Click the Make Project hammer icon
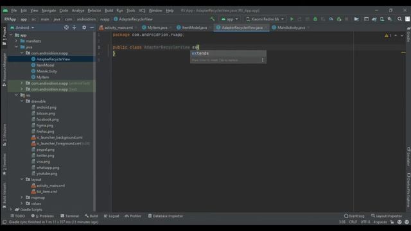Viewport: 411px width, 231px height. 213,19
